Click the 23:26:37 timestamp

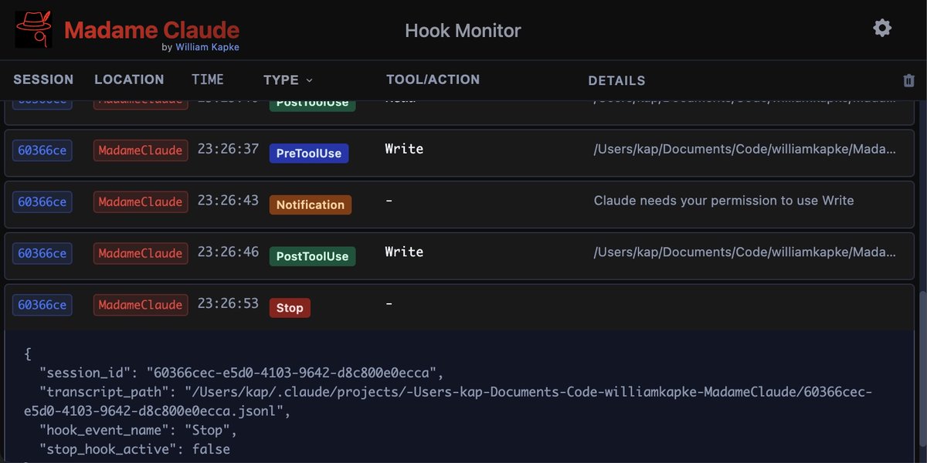(228, 149)
